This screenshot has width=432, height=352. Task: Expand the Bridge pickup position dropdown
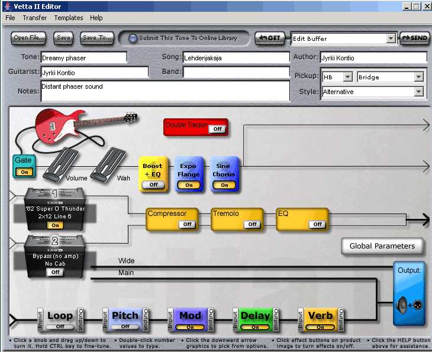(x=419, y=77)
